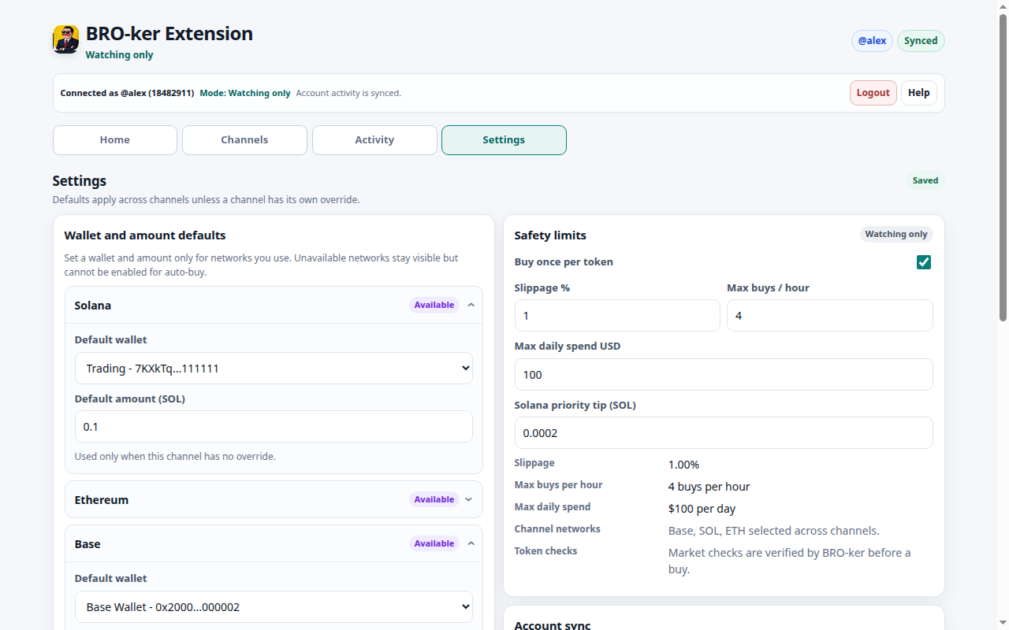Click the Watching only badge in Safety limits
The width and height of the screenshot is (1009, 630).
896,234
